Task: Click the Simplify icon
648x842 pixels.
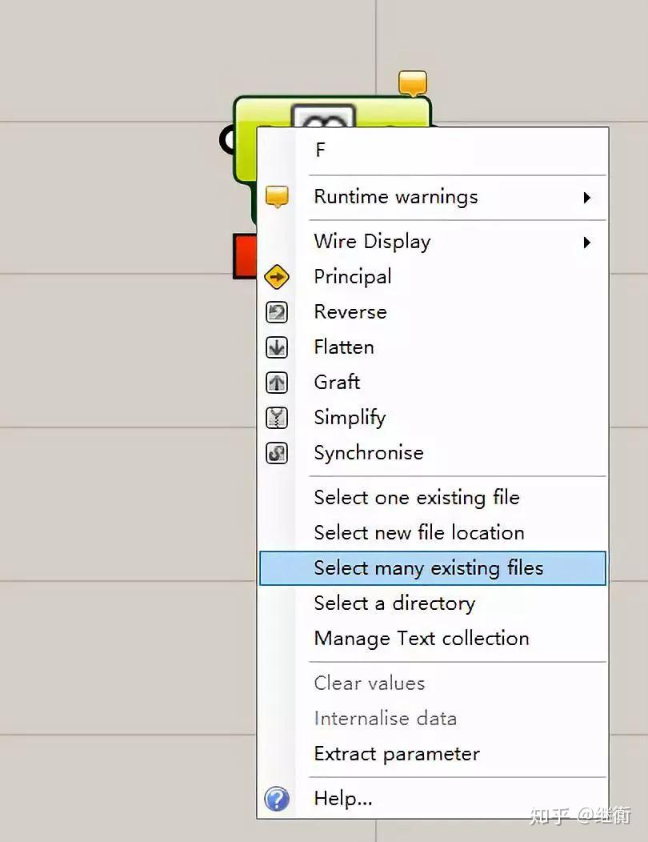Action: [x=277, y=418]
